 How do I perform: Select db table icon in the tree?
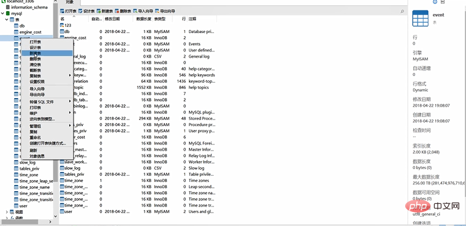(16, 26)
